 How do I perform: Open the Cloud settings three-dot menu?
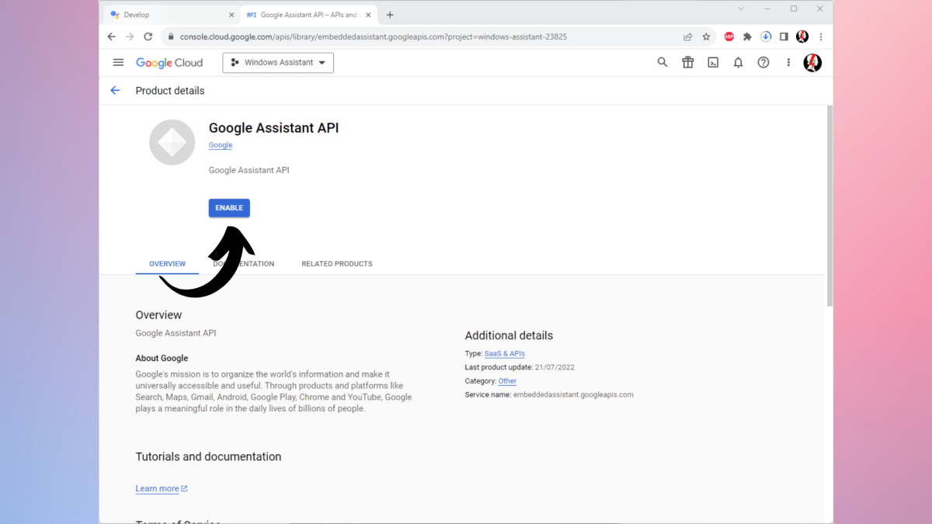(788, 63)
